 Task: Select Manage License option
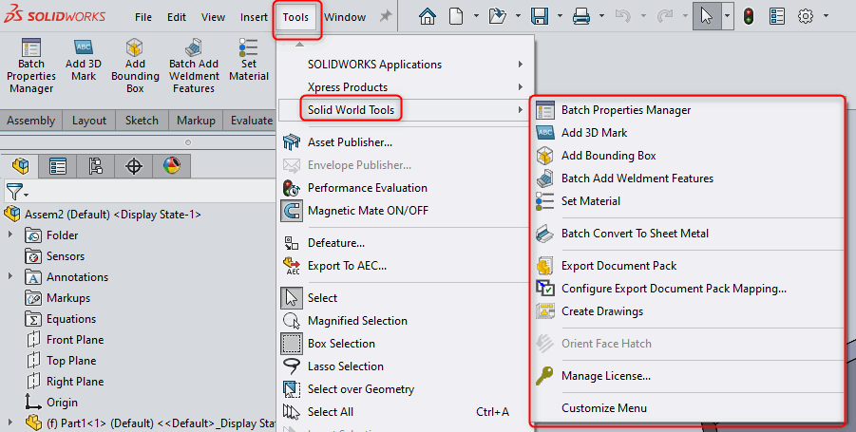pyautogui.click(x=605, y=376)
